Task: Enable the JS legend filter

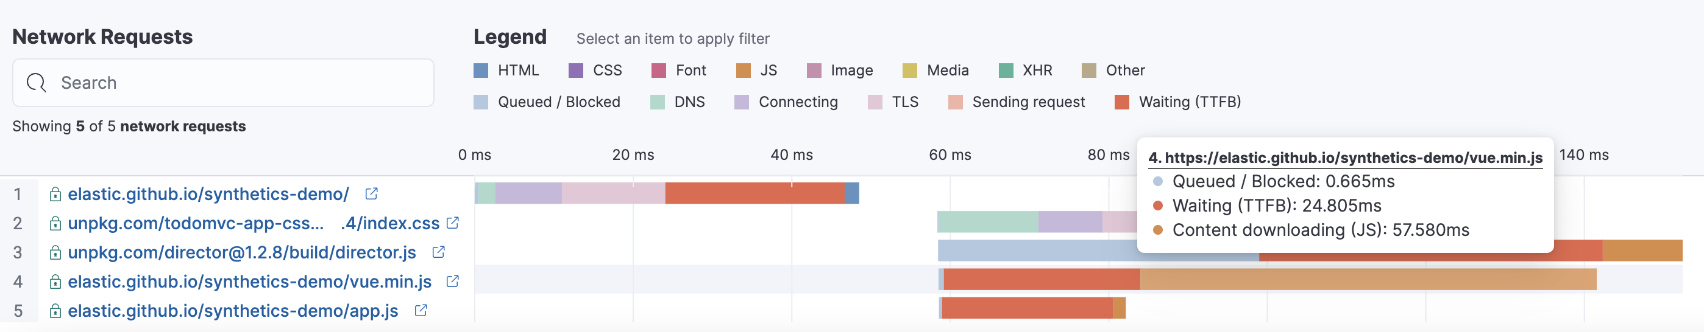Action: pos(757,70)
